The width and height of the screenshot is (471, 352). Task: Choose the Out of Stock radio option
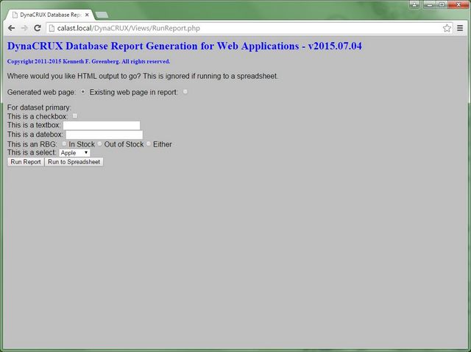point(99,144)
